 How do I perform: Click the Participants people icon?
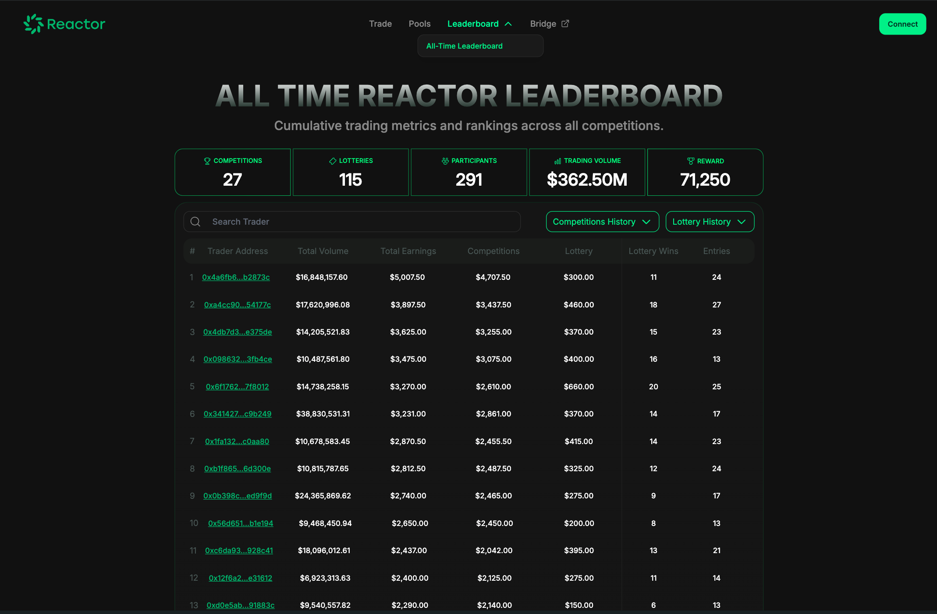445,161
